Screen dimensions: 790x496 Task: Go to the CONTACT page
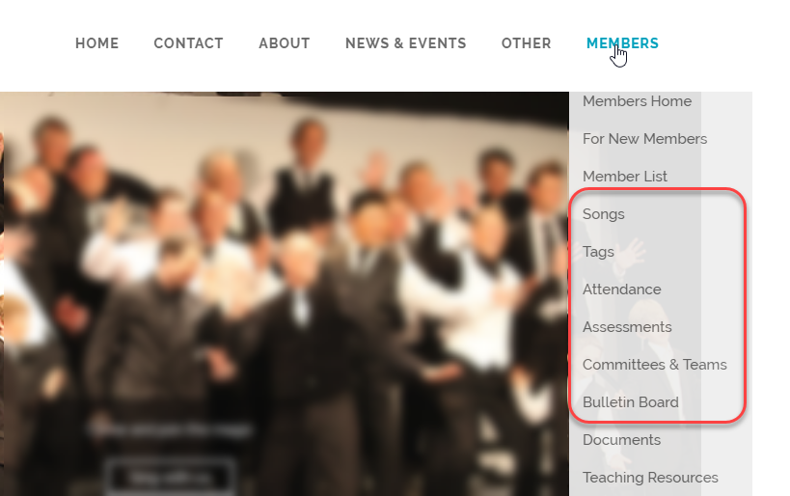coord(188,43)
